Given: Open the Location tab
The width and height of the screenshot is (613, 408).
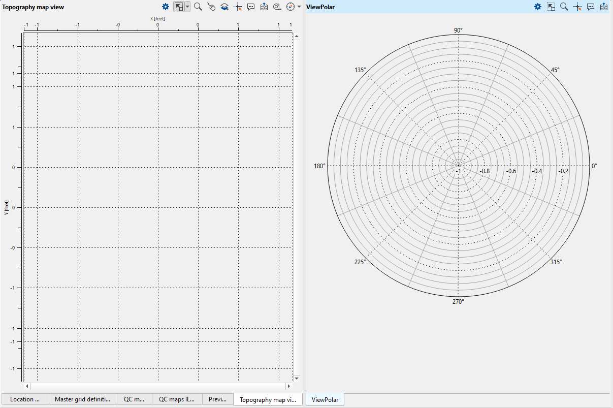Looking at the screenshot, I should coord(24,399).
